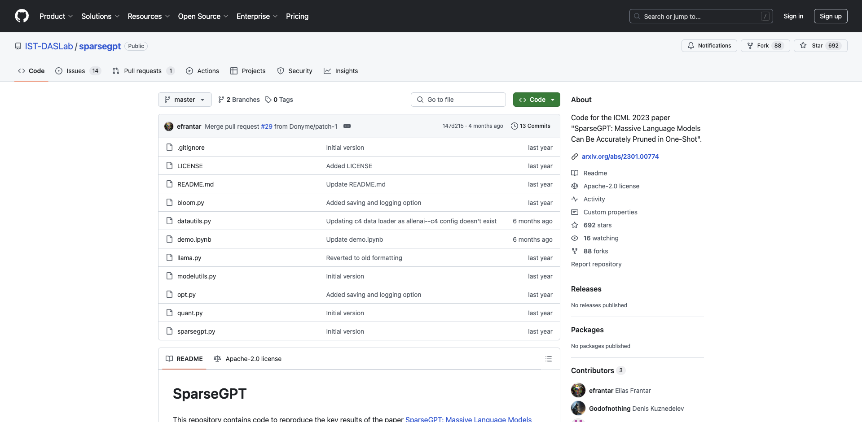View the 2 Branches list
Viewport: 862px width, 422px height.
click(x=239, y=100)
